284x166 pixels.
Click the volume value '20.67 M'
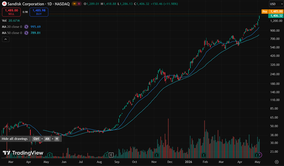(x=14, y=20)
